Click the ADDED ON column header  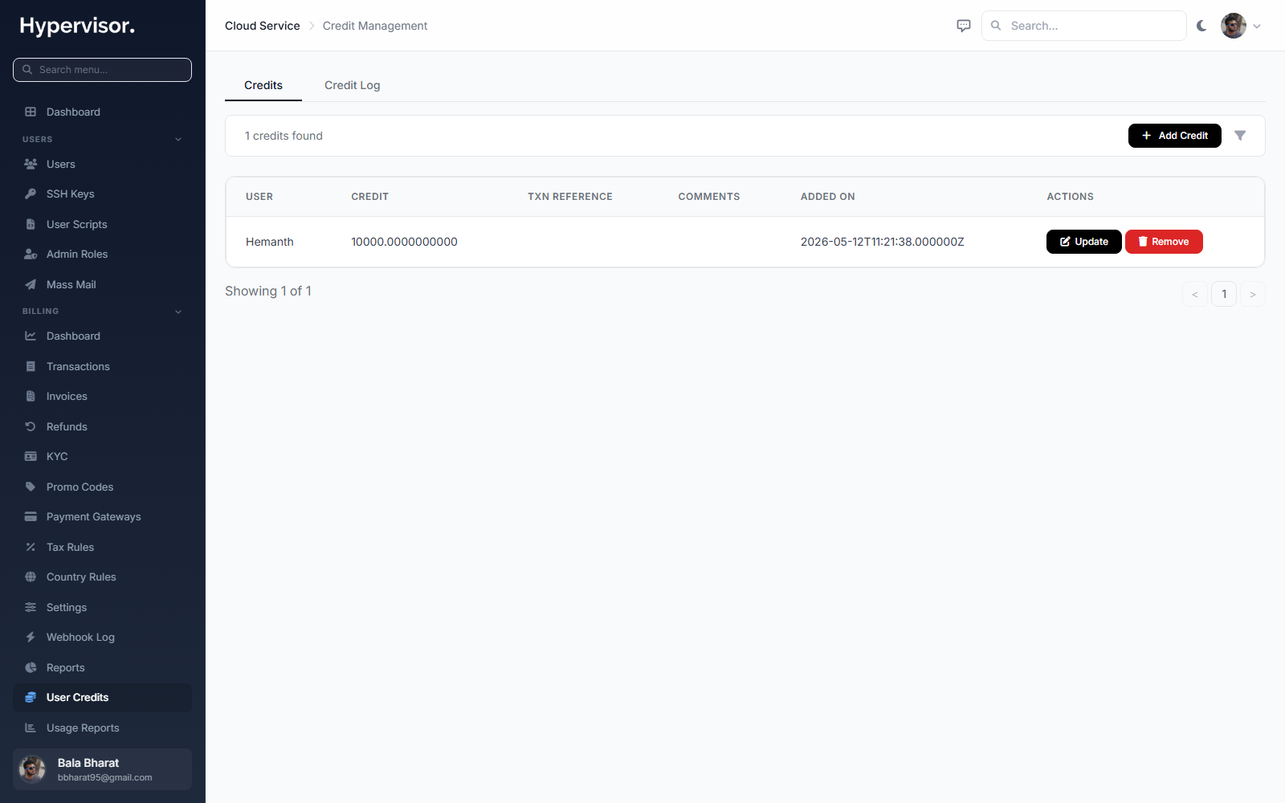pos(828,197)
